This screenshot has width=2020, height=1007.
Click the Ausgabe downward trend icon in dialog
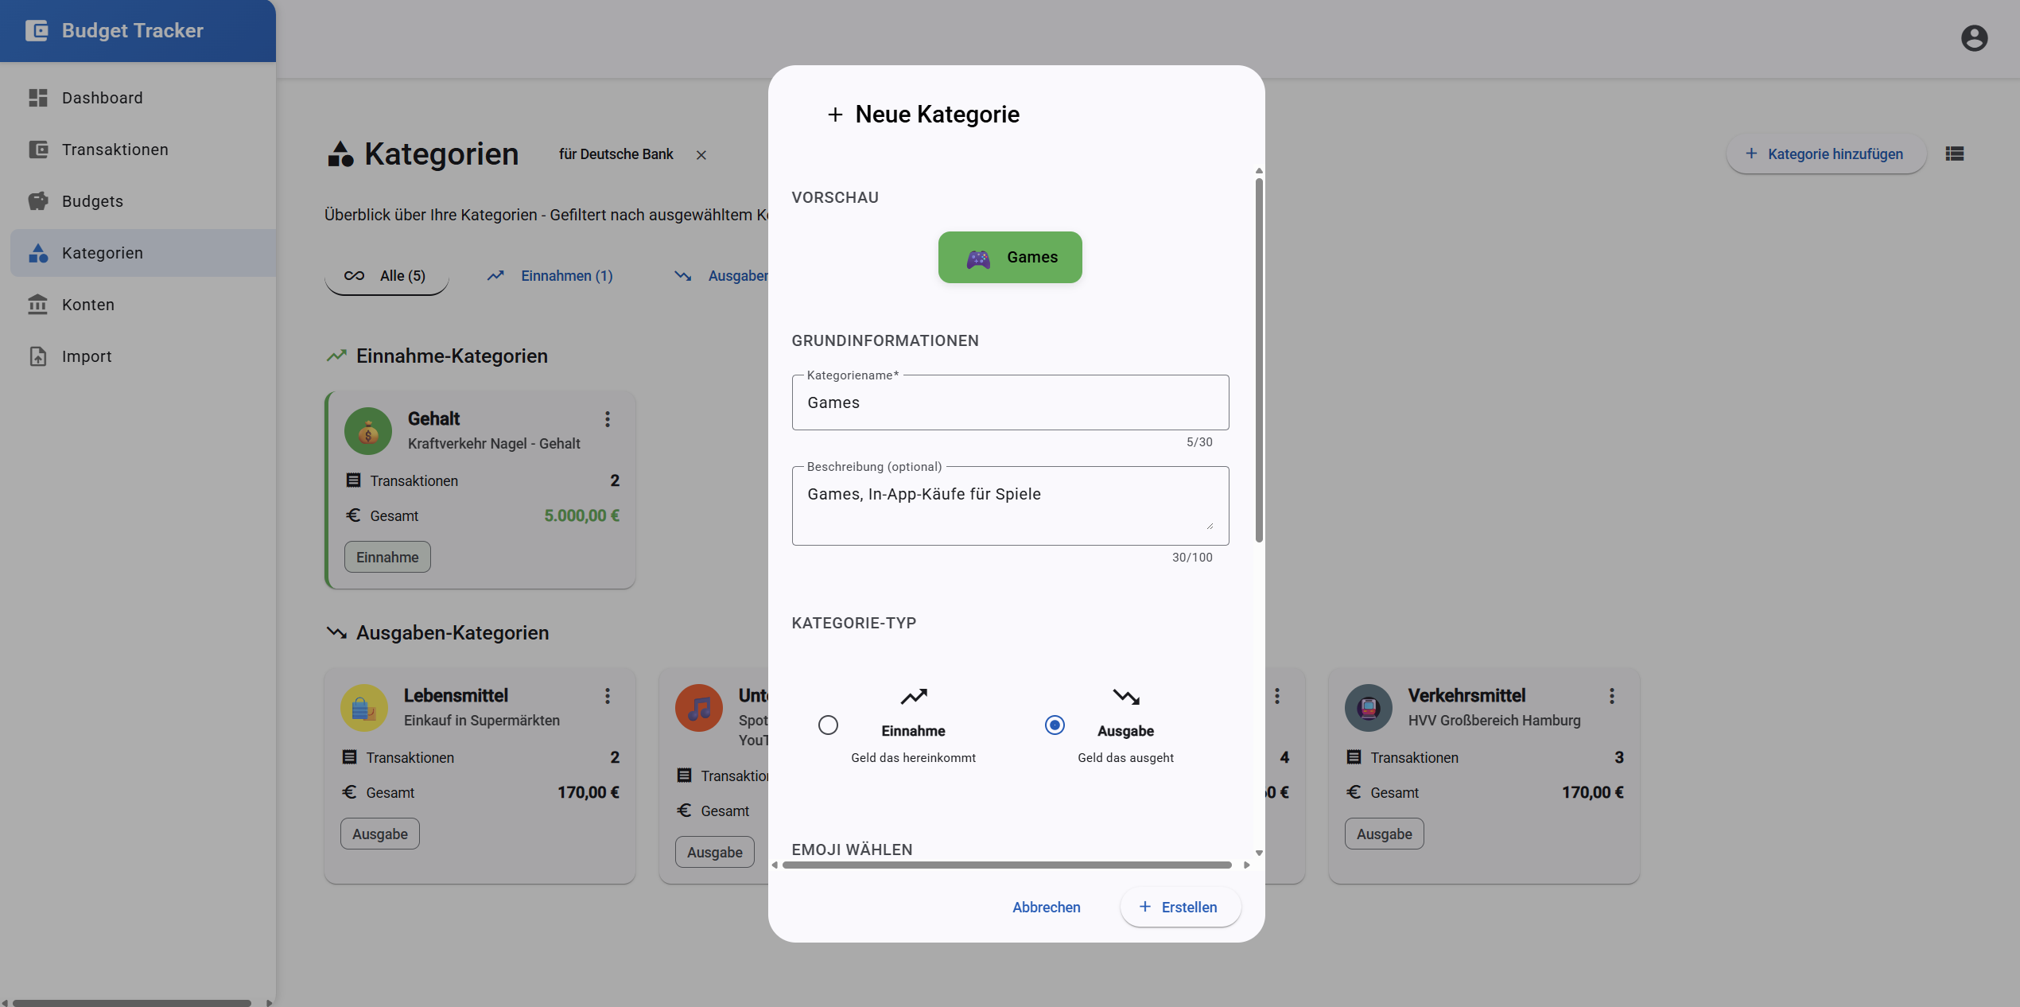pos(1126,697)
